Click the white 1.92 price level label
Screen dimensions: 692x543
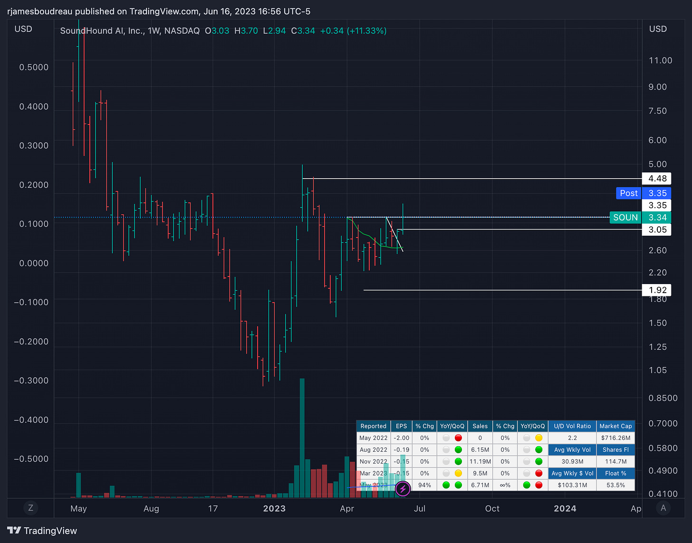pyautogui.click(x=656, y=290)
